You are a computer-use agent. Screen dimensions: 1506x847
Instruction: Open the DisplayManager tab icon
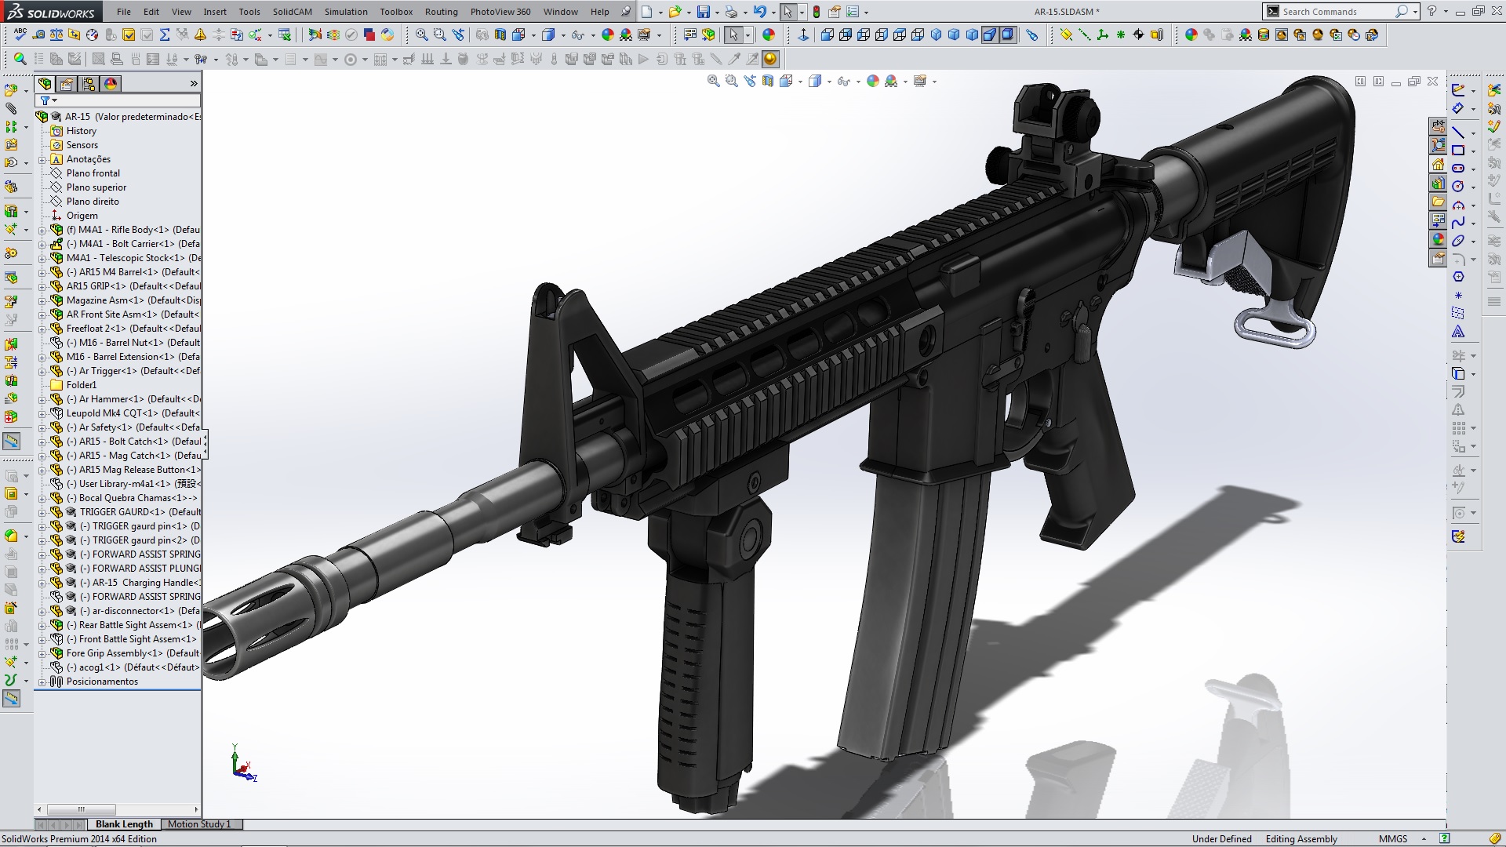111,84
